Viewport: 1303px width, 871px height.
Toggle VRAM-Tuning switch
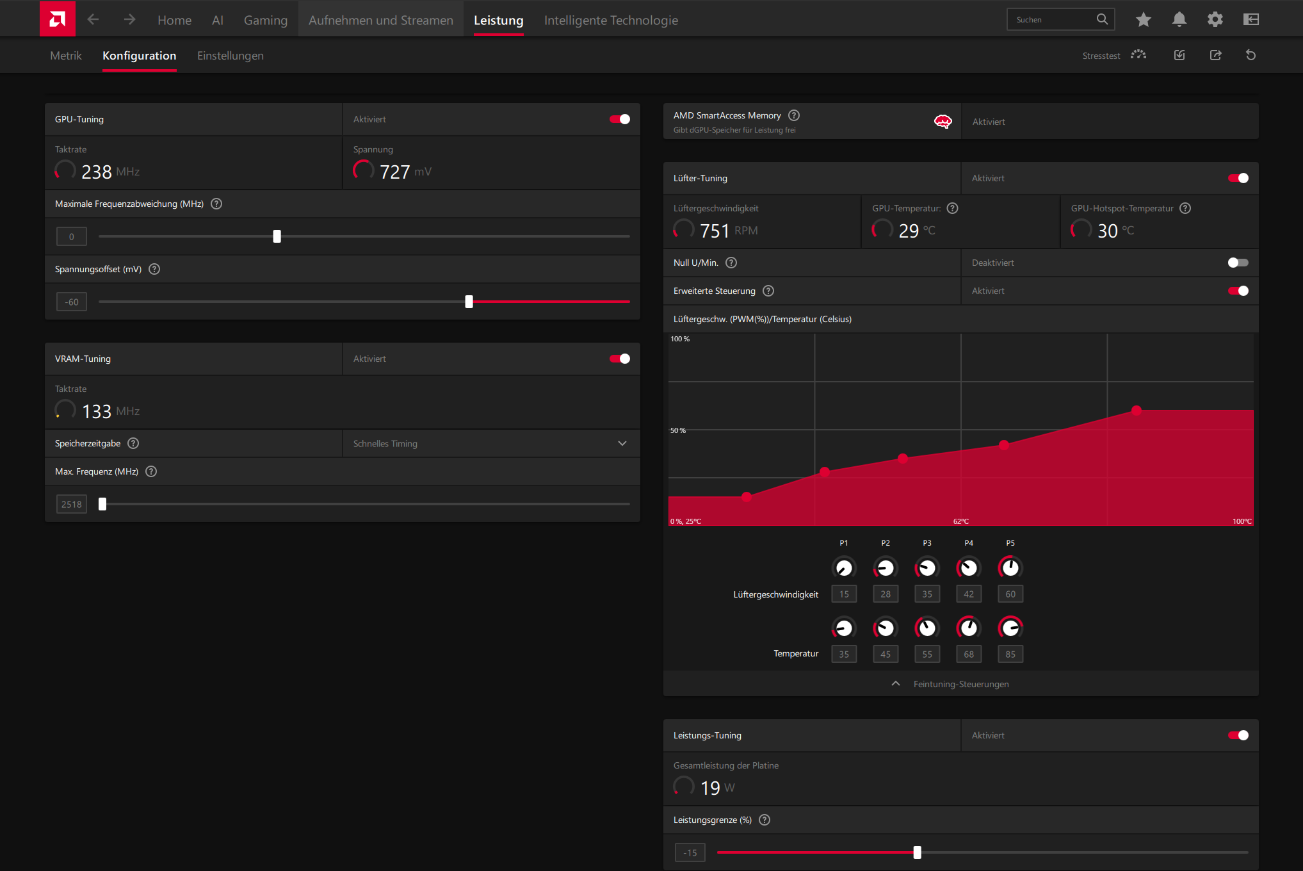coord(620,359)
